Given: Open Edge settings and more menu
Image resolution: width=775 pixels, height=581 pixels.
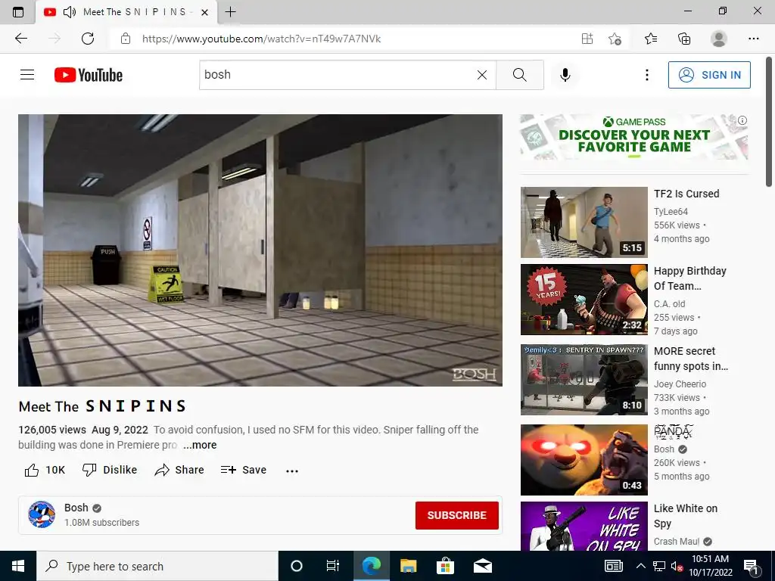Looking at the screenshot, I should pos(753,39).
